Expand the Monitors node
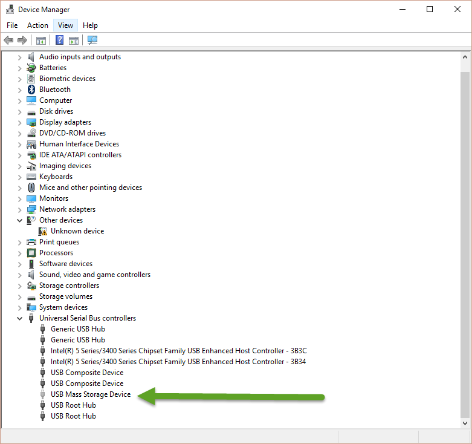 tap(19, 199)
